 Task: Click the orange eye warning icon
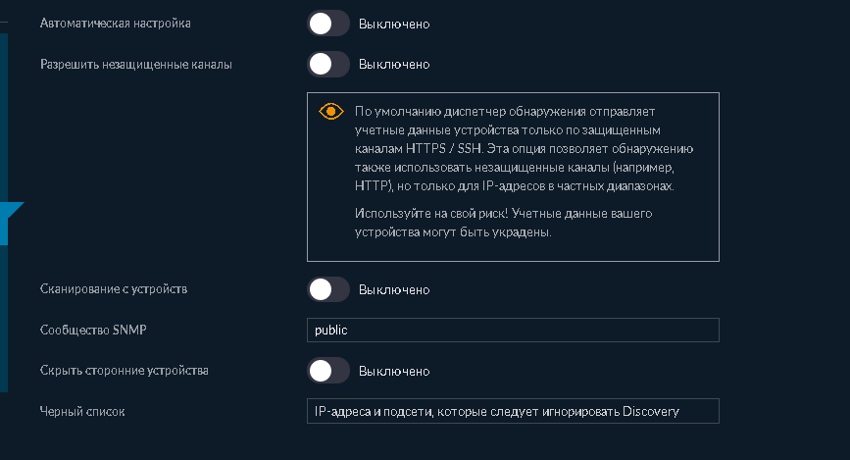click(x=331, y=112)
